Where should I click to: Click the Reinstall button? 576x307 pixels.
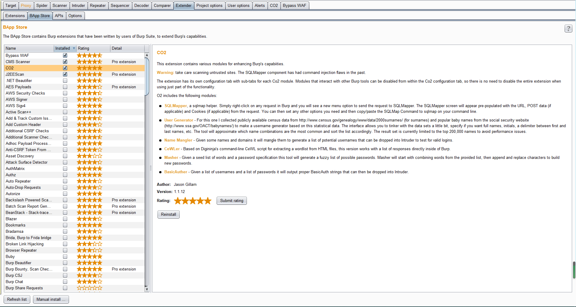click(169, 215)
